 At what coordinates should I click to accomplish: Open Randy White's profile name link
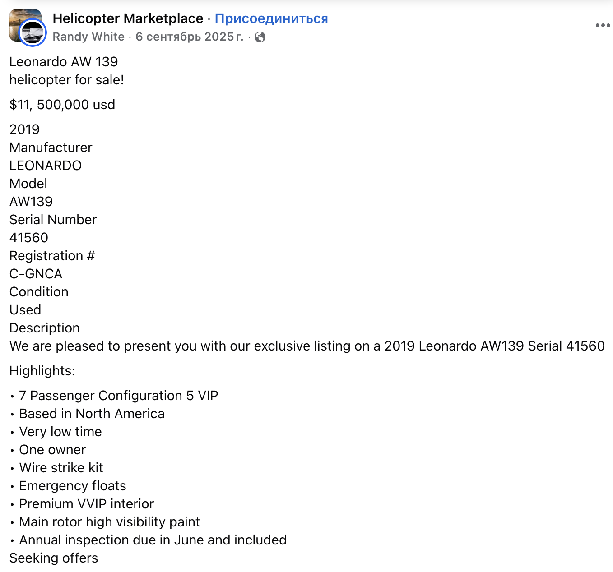(88, 37)
